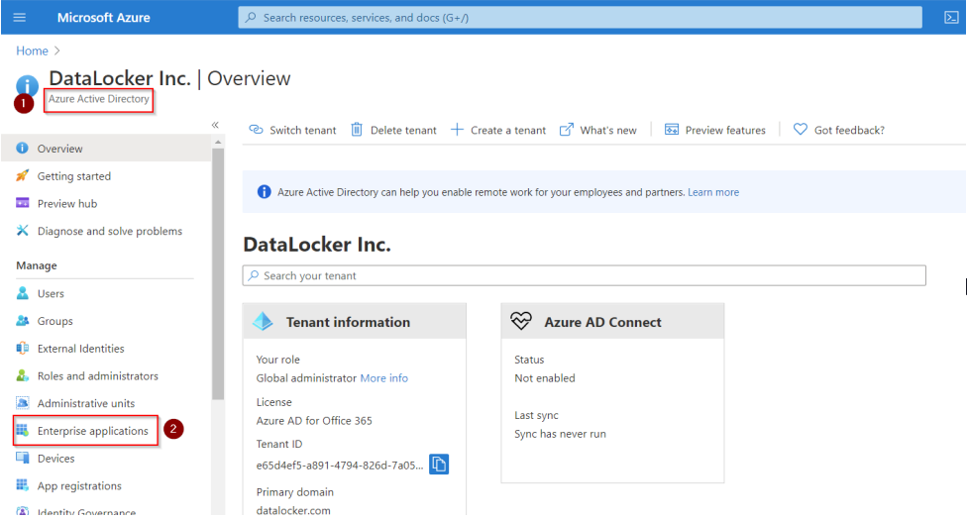Click the Create a tenant plus icon

pos(457,130)
